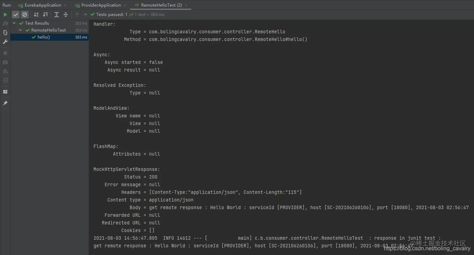This screenshot has height=255, width=474.
Task: Click 'Tests passed: 1 of 1 test' status
Action: (x=127, y=15)
